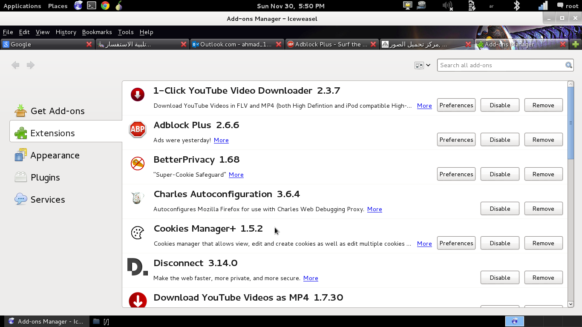This screenshot has width=582, height=327.
Task: Click the volume speaker icon
Action: pos(447,6)
